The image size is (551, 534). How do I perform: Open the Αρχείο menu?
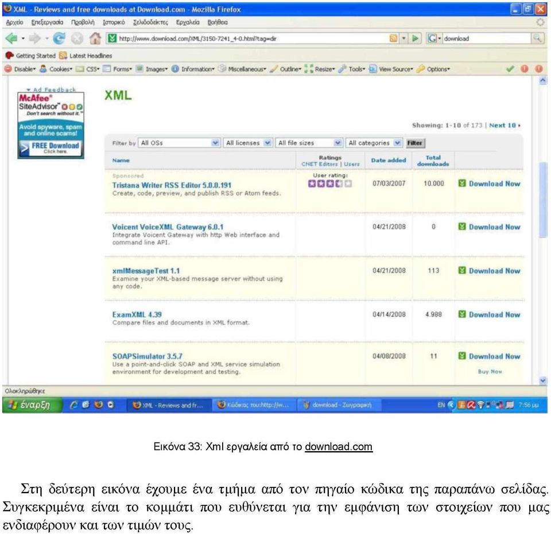pyautogui.click(x=14, y=22)
